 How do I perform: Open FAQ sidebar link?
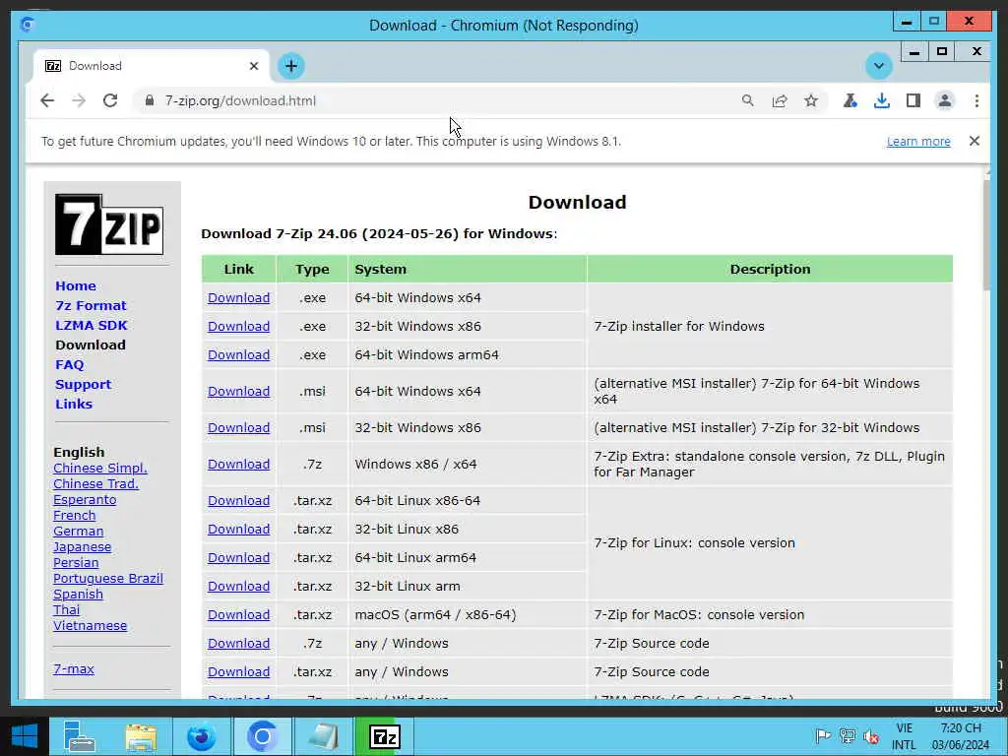click(70, 365)
